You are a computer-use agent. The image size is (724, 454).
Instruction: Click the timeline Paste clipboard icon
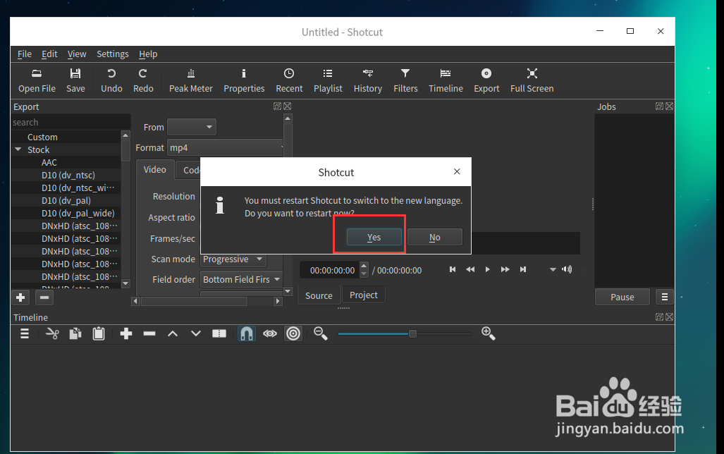[99, 333]
